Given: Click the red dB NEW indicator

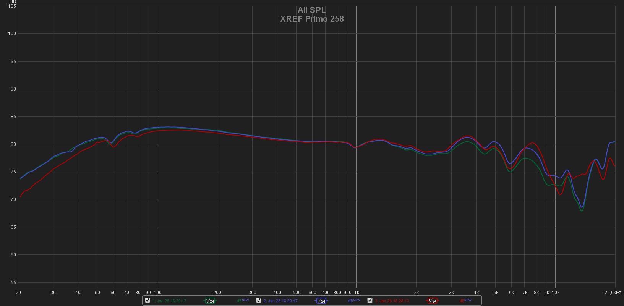Looking at the screenshot, I should click(x=465, y=301).
